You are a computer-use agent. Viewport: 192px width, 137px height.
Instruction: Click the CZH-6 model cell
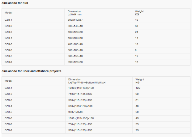click(8, 50)
